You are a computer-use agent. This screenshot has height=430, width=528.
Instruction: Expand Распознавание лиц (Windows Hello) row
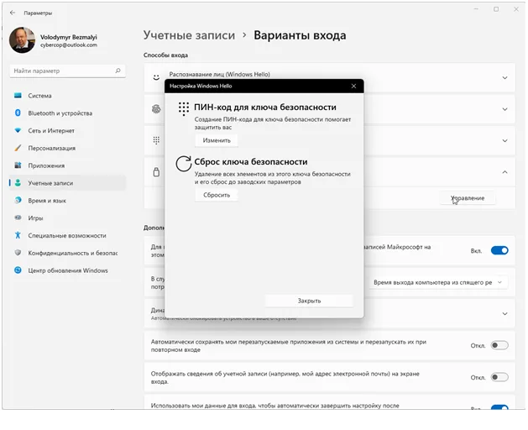click(504, 78)
